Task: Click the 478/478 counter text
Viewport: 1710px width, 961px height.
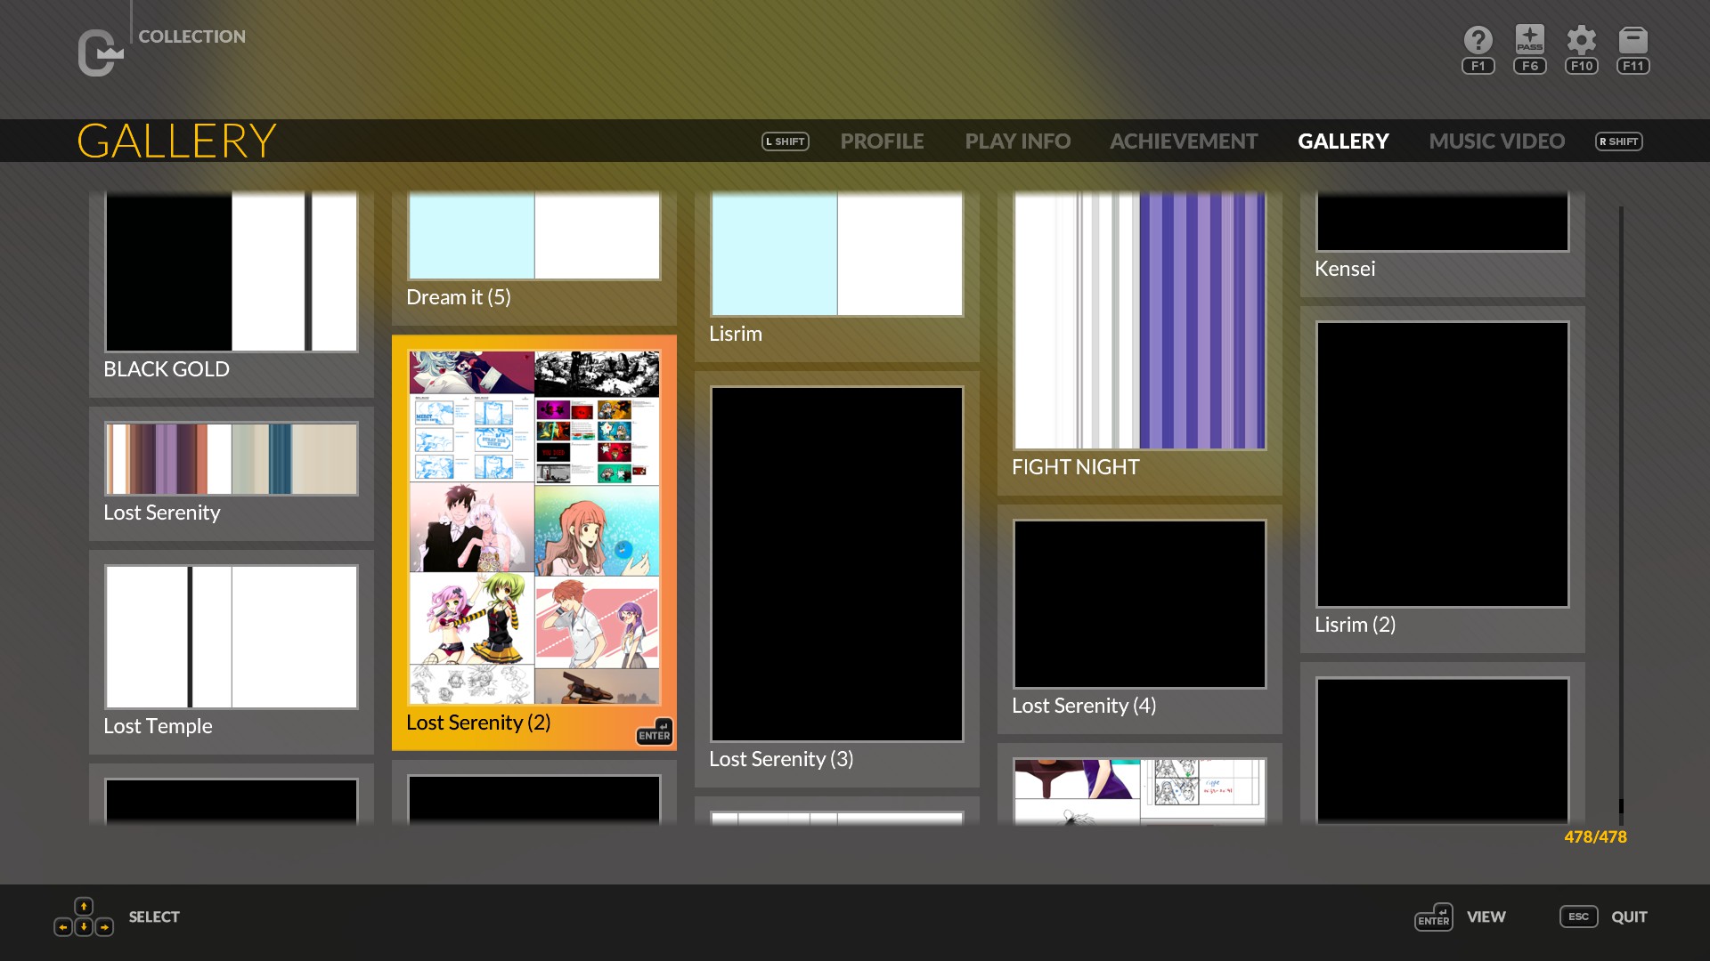Action: [x=1595, y=837]
